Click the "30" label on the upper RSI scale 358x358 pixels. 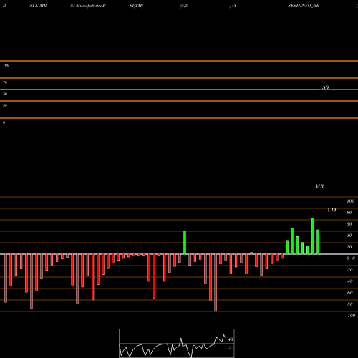click(5, 105)
